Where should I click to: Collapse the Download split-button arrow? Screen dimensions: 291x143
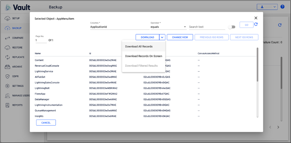162,37
